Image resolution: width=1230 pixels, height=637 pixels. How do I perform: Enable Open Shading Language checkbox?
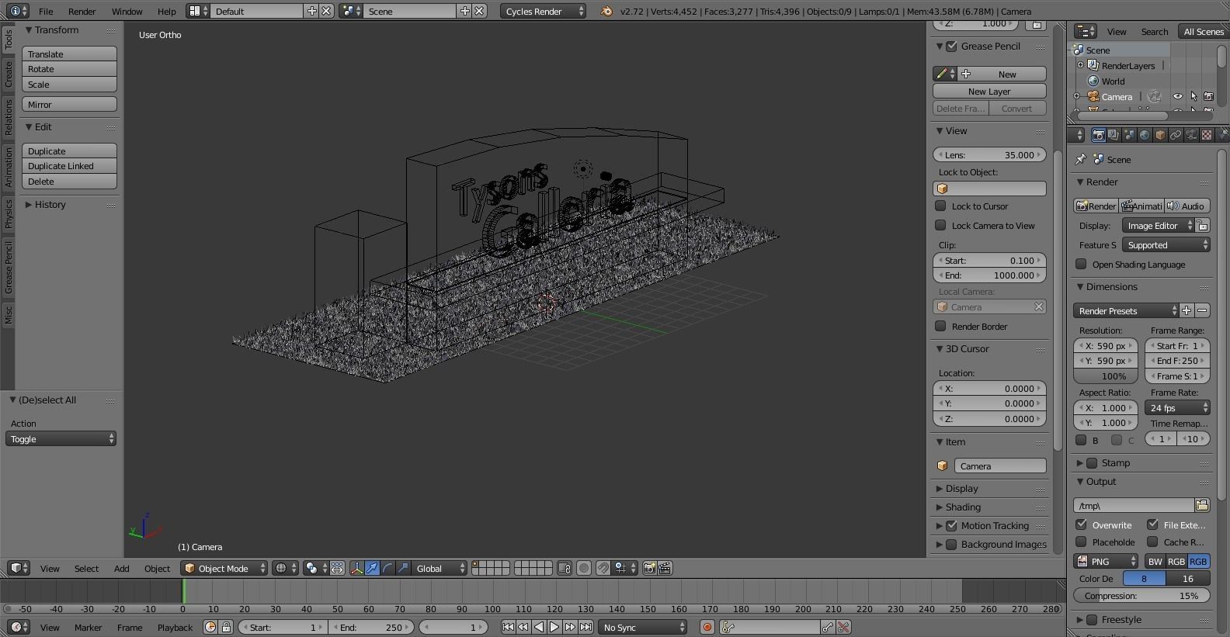(x=1081, y=264)
